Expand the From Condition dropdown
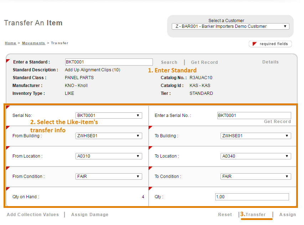304x225 pixels. (109, 177)
